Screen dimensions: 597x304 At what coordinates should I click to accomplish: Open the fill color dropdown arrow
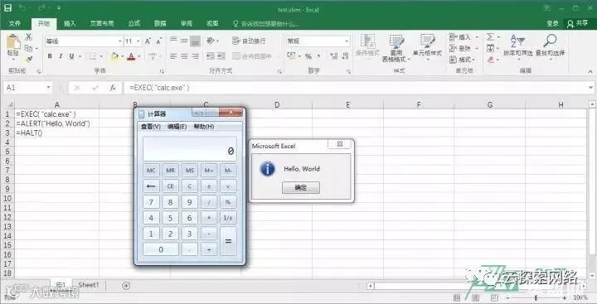click(122, 56)
